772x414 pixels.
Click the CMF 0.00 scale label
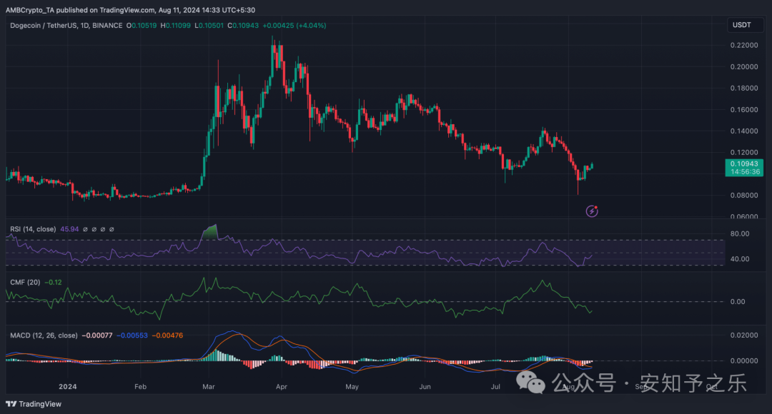click(738, 301)
